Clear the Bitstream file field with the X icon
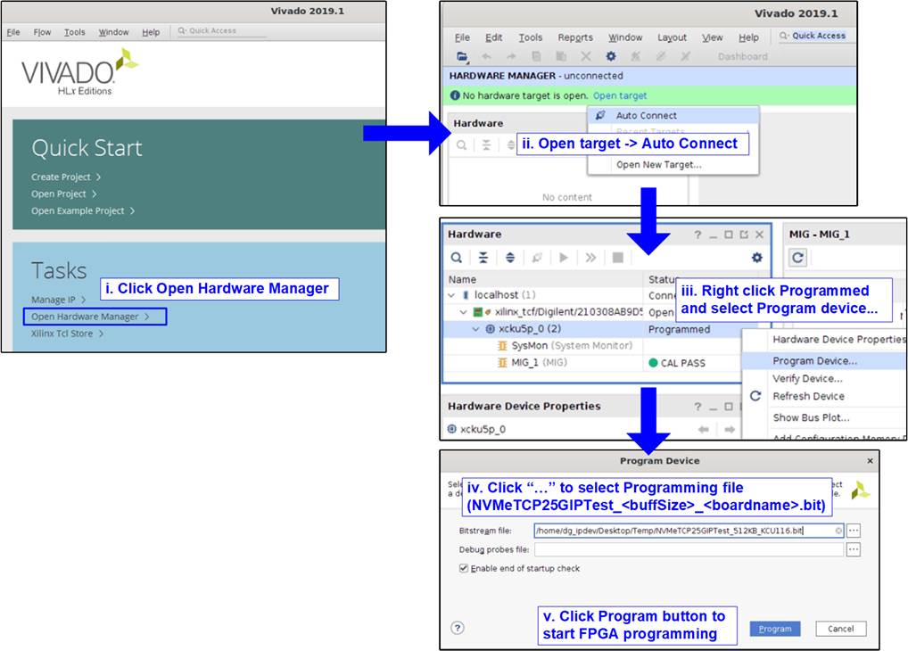The width and height of the screenshot is (908, 651). pos(838,531)
